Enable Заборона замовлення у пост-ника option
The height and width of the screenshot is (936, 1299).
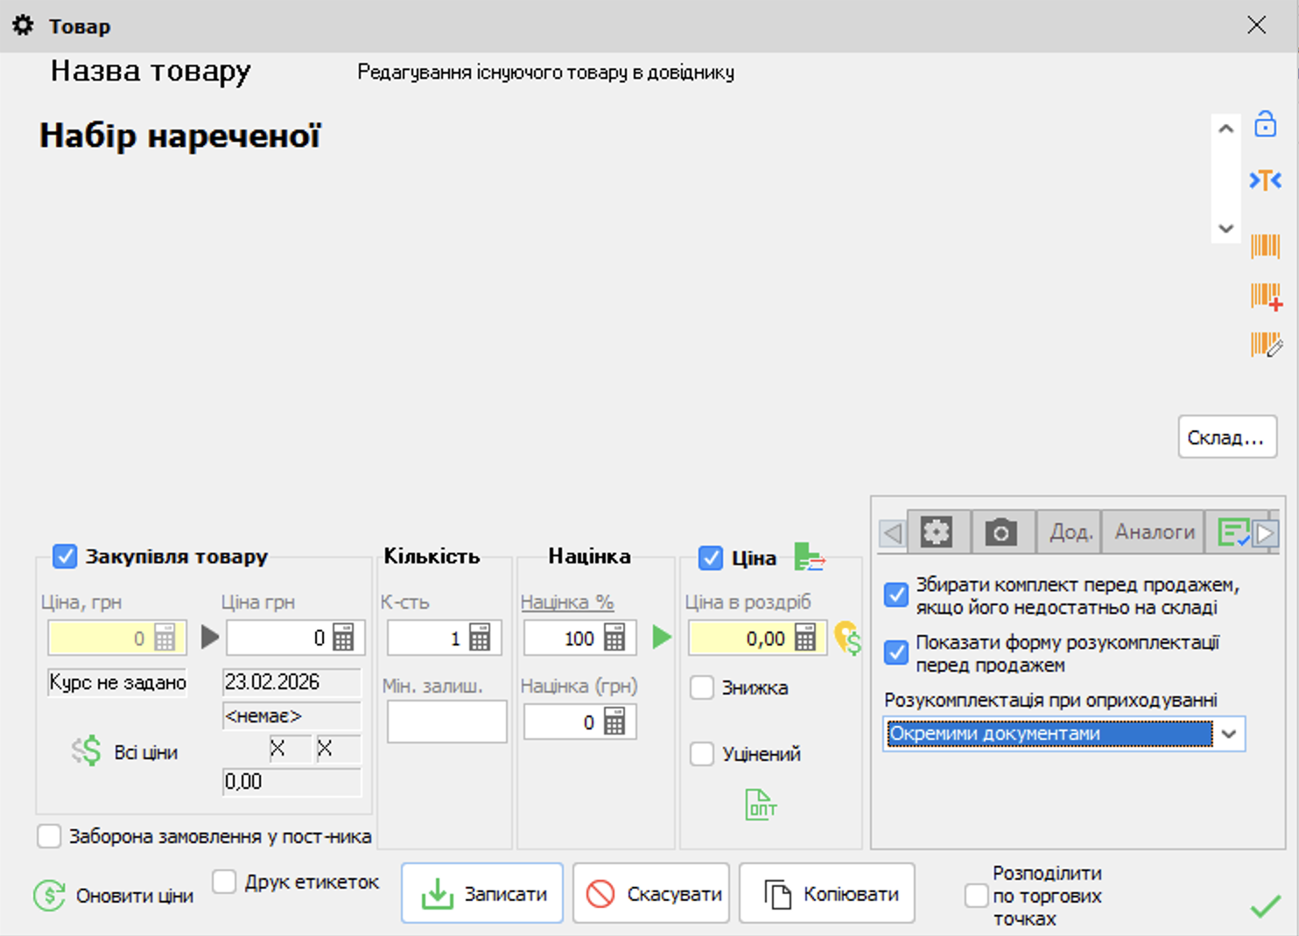(x=50, y=836)
